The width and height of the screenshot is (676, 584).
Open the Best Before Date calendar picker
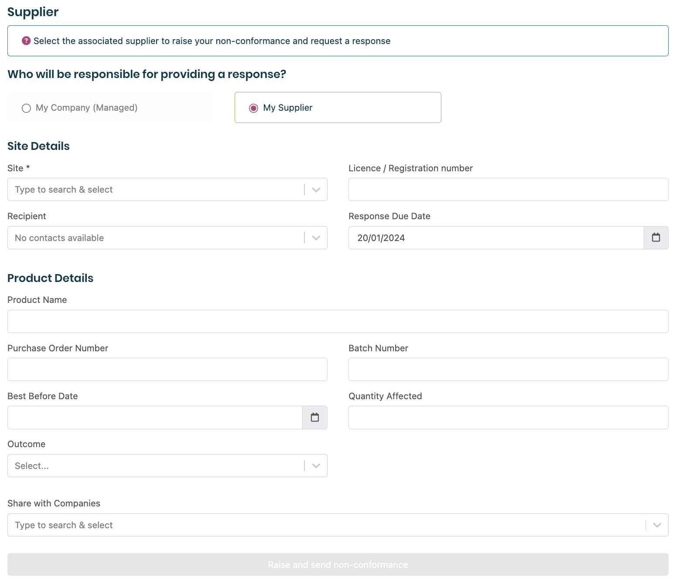click(314, 418)
